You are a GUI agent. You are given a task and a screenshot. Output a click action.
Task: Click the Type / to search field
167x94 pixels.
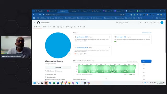click(127, 23)
